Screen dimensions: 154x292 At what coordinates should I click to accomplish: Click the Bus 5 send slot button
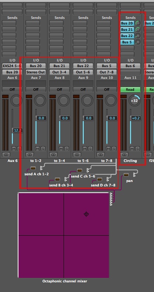(127, 42)
